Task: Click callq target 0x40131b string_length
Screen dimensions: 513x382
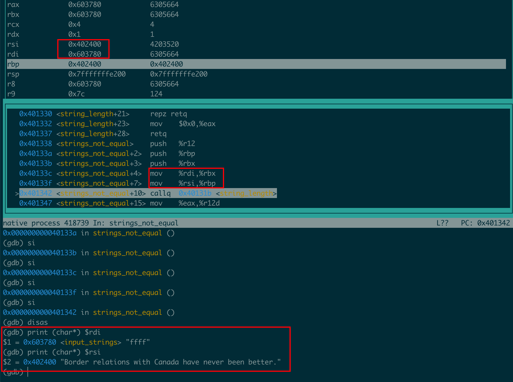Action: 228,193
